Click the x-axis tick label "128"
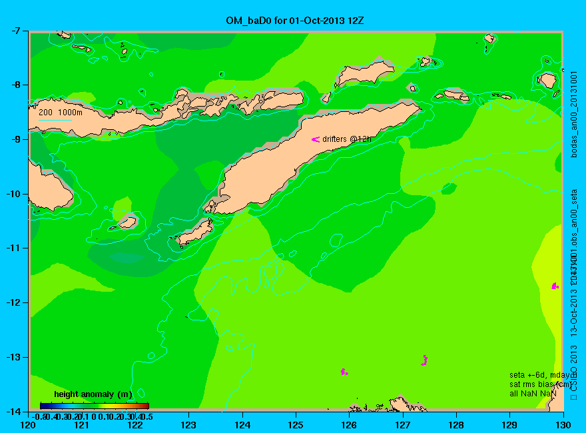 tap(456, 425)
